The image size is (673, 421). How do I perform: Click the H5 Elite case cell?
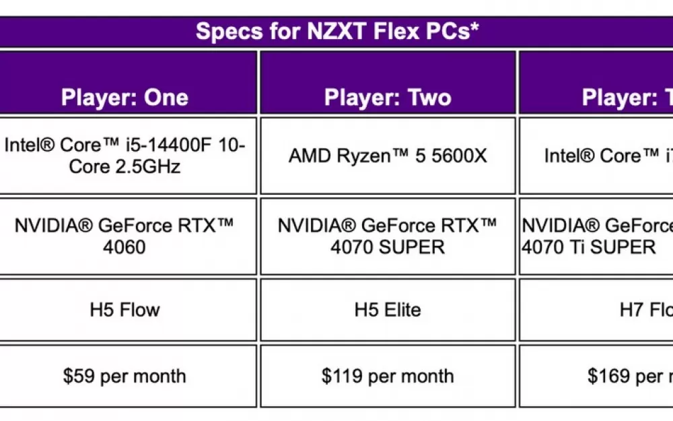[388, 310]
